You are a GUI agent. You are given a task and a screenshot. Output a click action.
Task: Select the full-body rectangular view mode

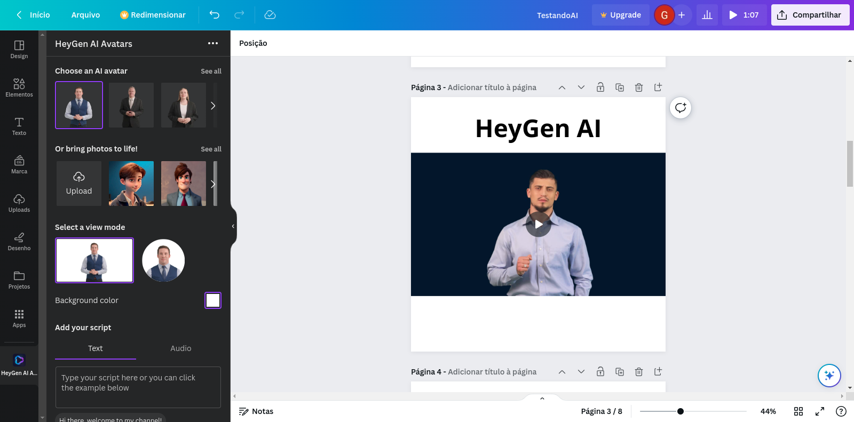94,260
